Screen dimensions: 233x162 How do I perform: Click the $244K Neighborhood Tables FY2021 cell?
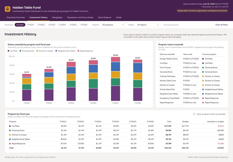pyautogui.click(x=63, y=139)
